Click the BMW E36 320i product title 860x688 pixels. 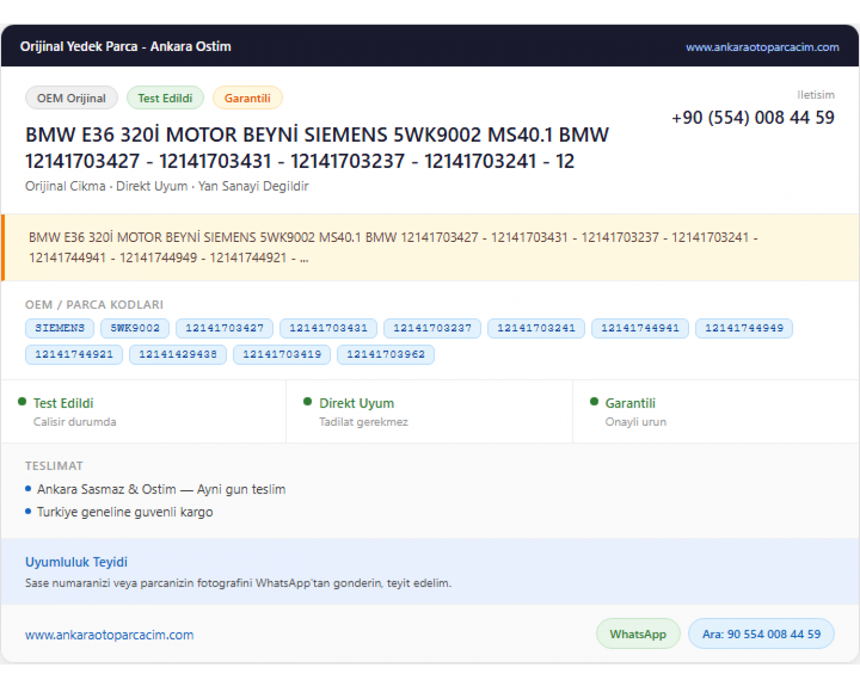point(317,148)
